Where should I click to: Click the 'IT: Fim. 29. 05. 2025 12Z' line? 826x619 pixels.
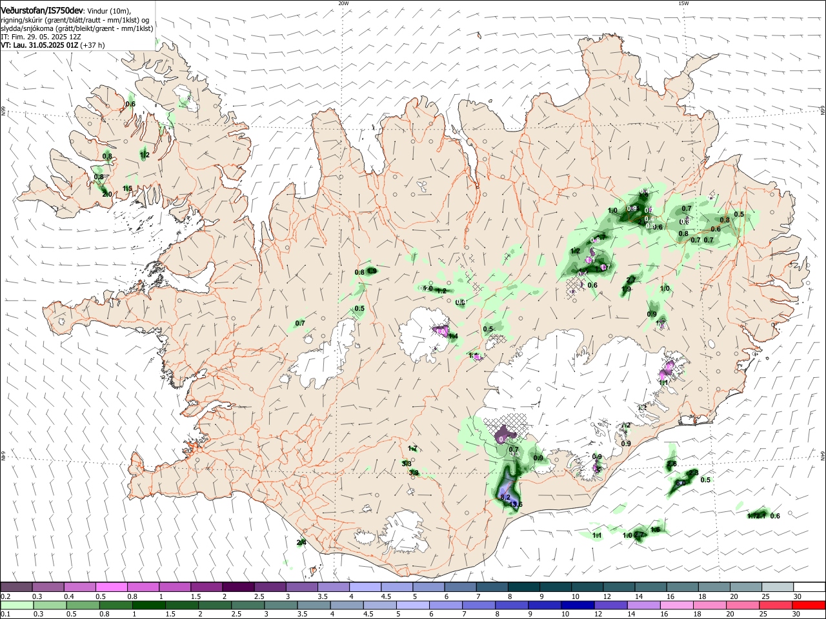tap(41, 37)
